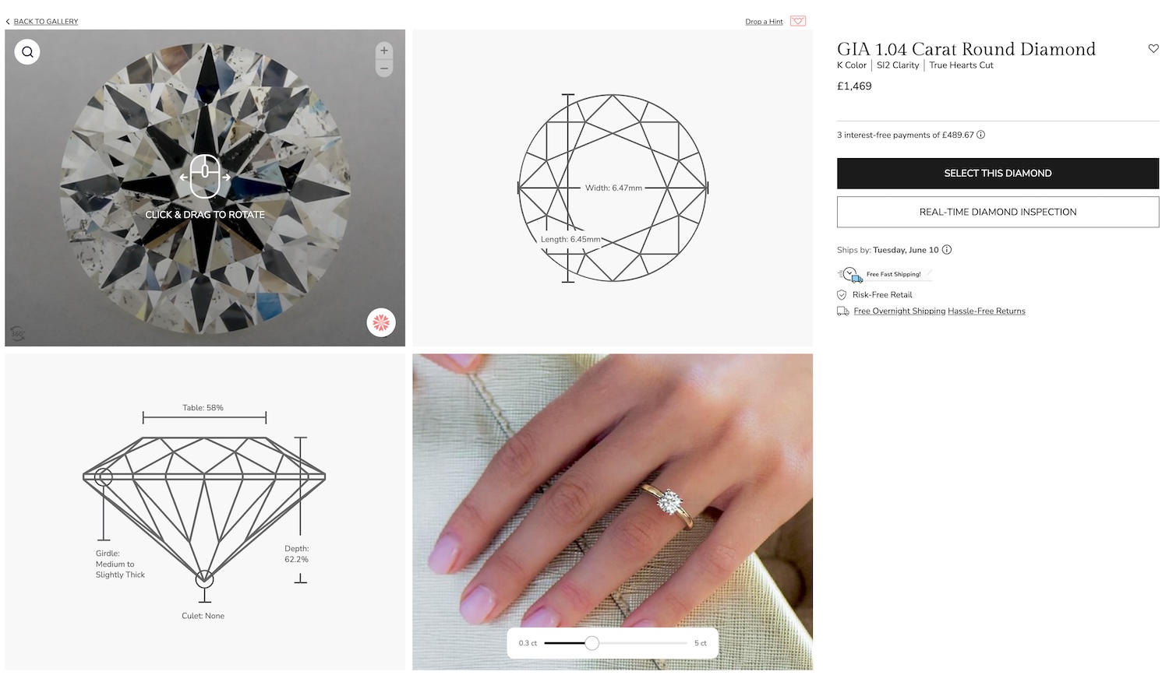Click the pink hearts-and-arrows view icon
Screen dimensions: 1169x675
[381, 322]
